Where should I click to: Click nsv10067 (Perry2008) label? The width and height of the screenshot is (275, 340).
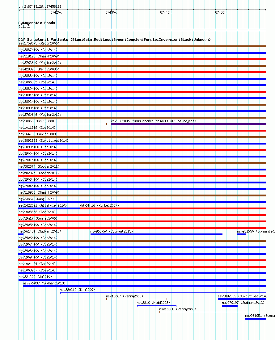125,297
